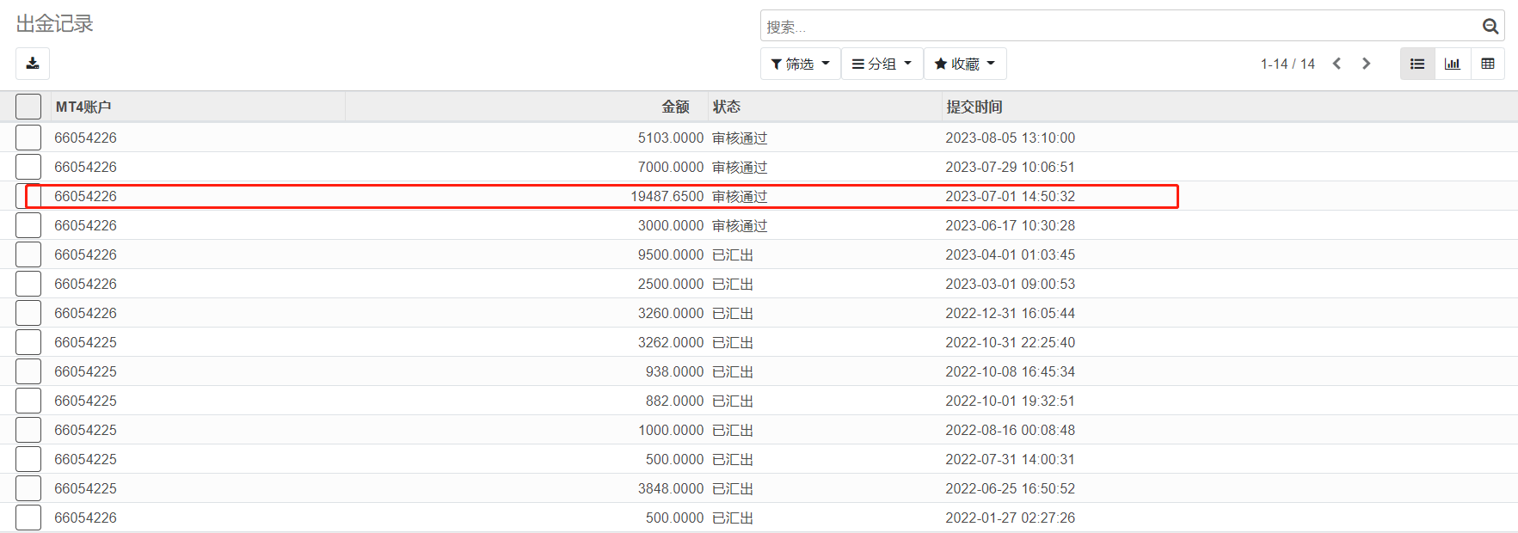The image size is (1518, 533).
Task: Click amount 938.0000
Action: 675,371
